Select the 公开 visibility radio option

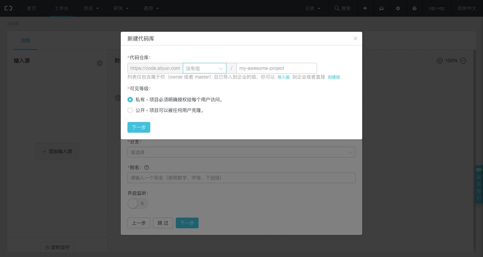tap(130, 110)
